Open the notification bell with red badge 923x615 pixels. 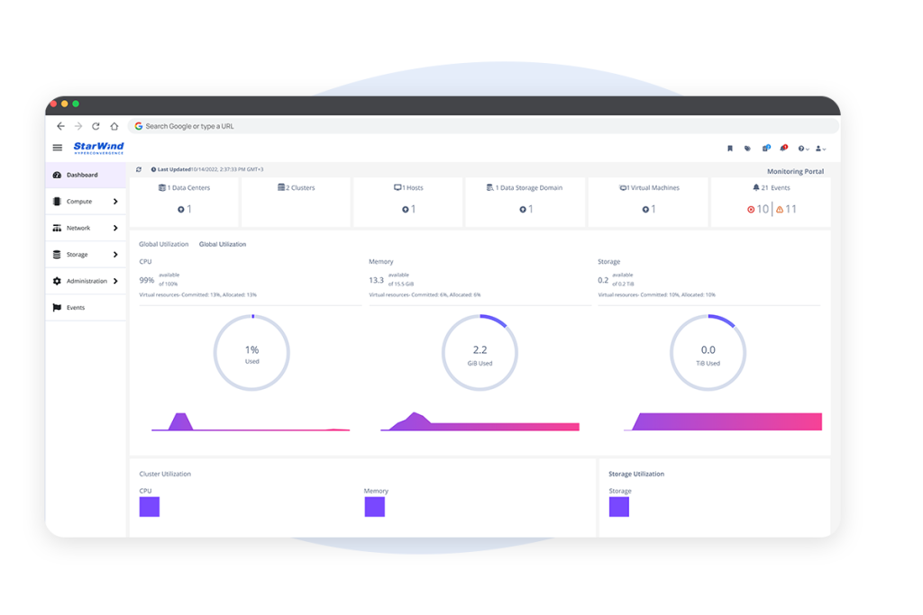click(783, 149)
